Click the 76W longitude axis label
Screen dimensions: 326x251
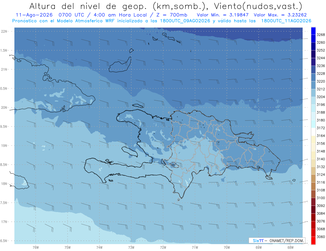(x=36, y=247)
